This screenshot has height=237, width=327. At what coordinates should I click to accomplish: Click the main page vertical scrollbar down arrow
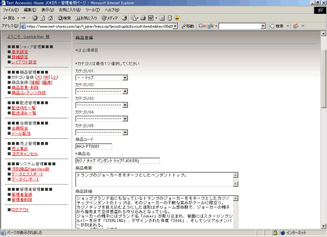pos(323,222)
